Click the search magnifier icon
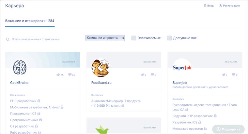The width and height of the screenshot is (248, 134). [8, 39]
